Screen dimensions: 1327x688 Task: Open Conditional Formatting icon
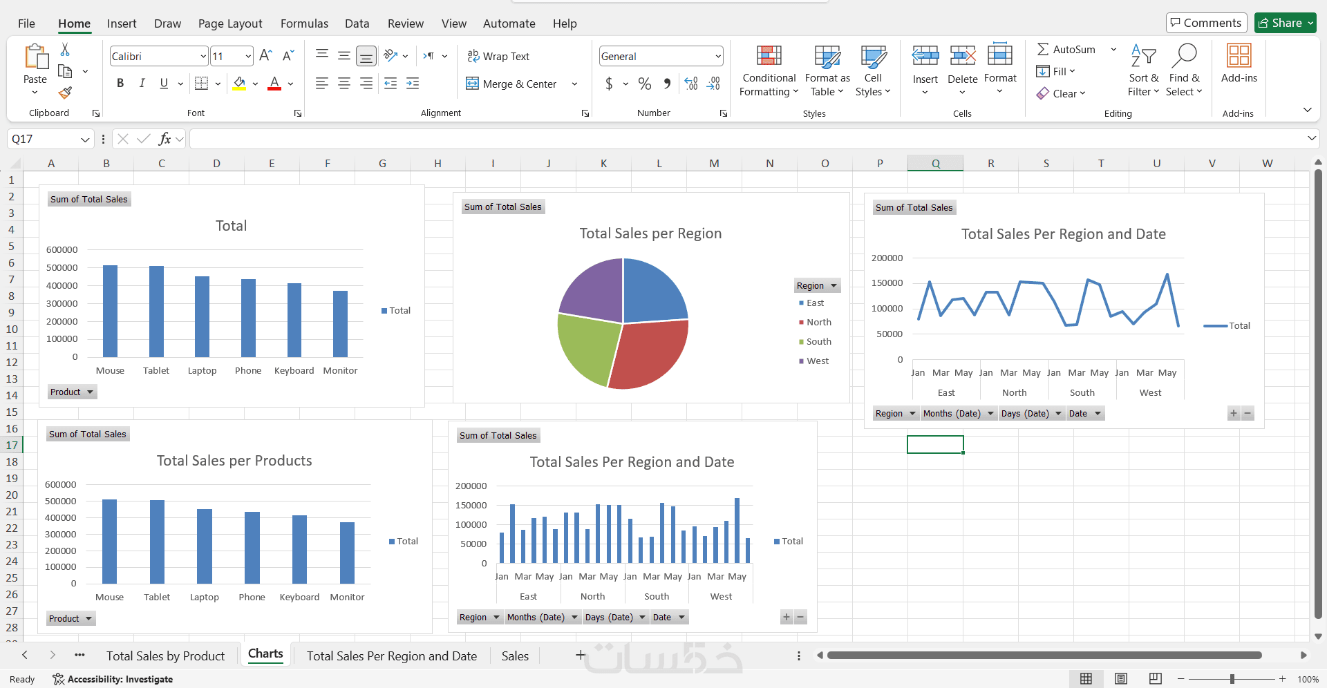(x=769, y=55)
